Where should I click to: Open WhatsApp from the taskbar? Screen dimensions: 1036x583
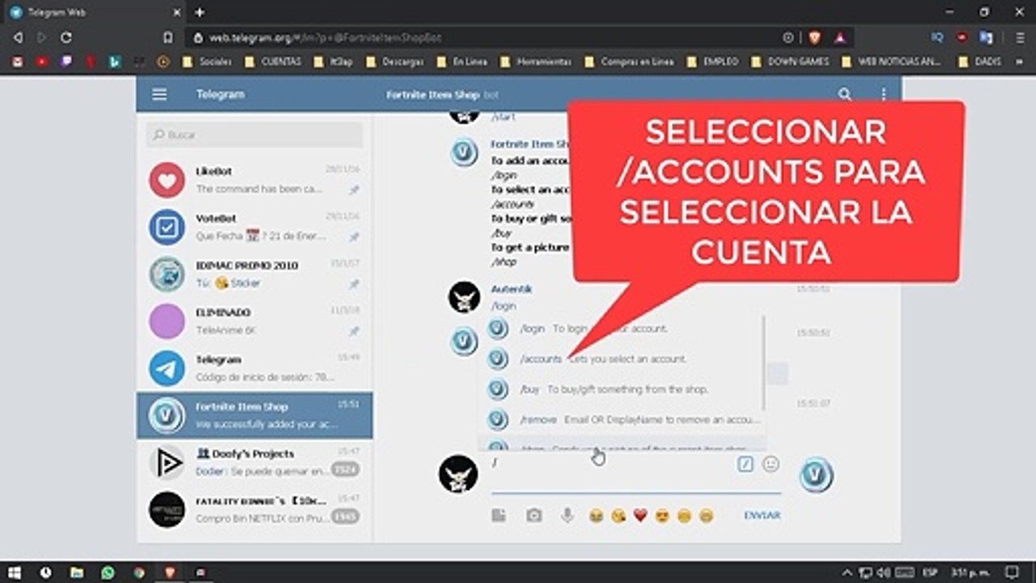click(x=108, y=572)
